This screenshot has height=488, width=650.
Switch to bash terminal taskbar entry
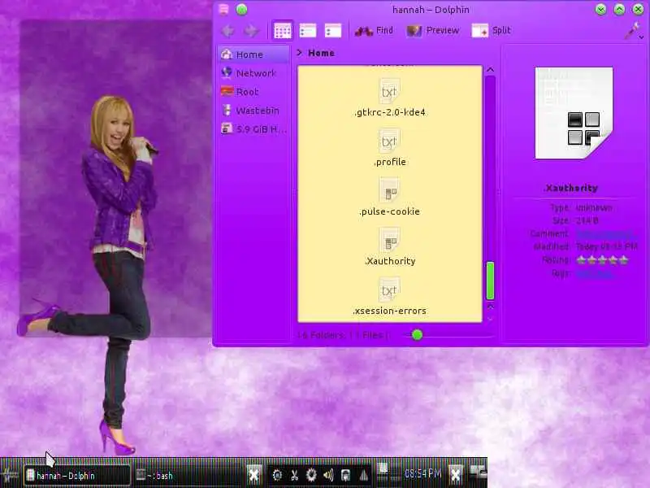point(188,476)
